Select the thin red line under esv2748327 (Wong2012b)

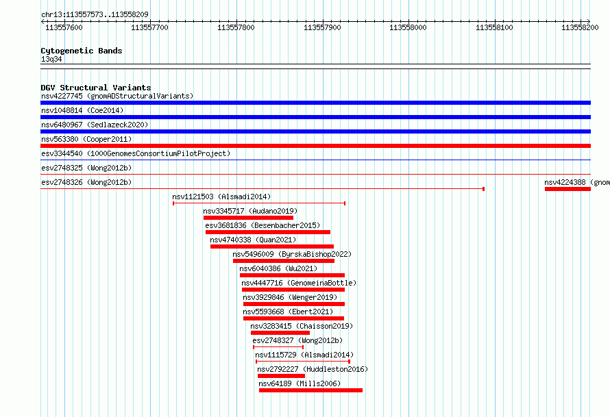[x=278, y=347]
